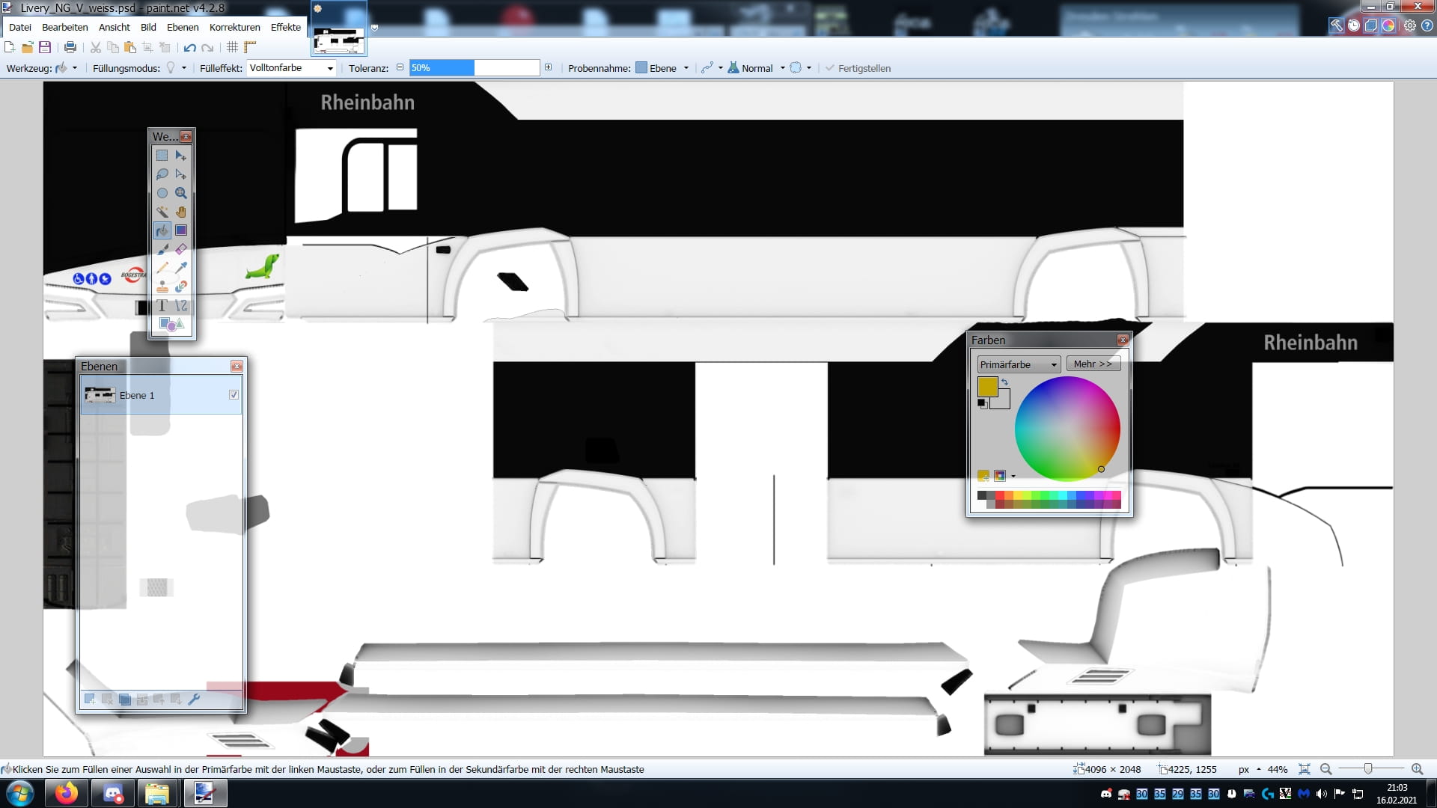Viewport: 1437px width, 808px height.
Task: Select the Color Picker eyedropper tool
Action: pyautogui.click(x=181, y=268)
